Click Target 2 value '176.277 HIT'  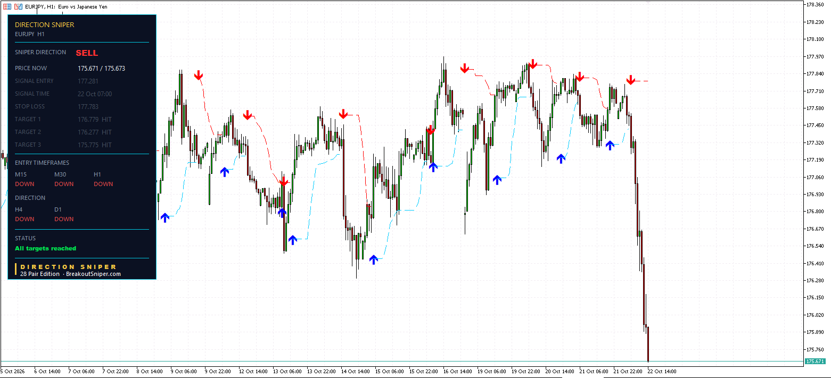95,132
